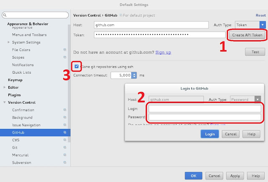Click the masked Token field
The image size is (268, 182).
coord(160,35)
